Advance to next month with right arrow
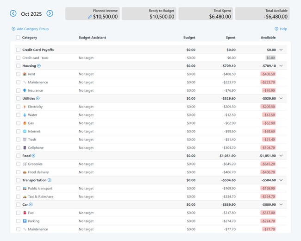The image size is (301, 241). pos(50,14)
